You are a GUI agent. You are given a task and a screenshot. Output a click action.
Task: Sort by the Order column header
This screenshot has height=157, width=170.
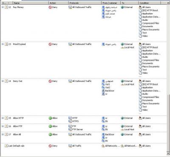tap(7, 3)
